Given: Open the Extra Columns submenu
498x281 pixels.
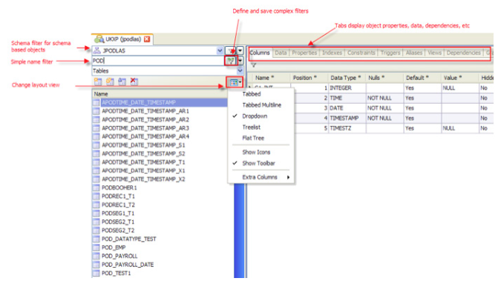Looking at the screenshot, I should coord(261,177).
